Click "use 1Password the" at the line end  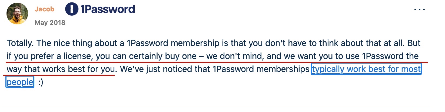382,56
